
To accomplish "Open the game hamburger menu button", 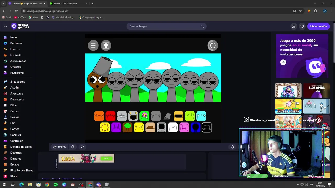I will click(93, 45).
